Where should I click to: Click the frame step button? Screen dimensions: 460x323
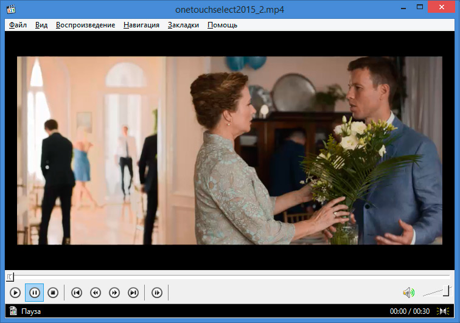point(157,293)
